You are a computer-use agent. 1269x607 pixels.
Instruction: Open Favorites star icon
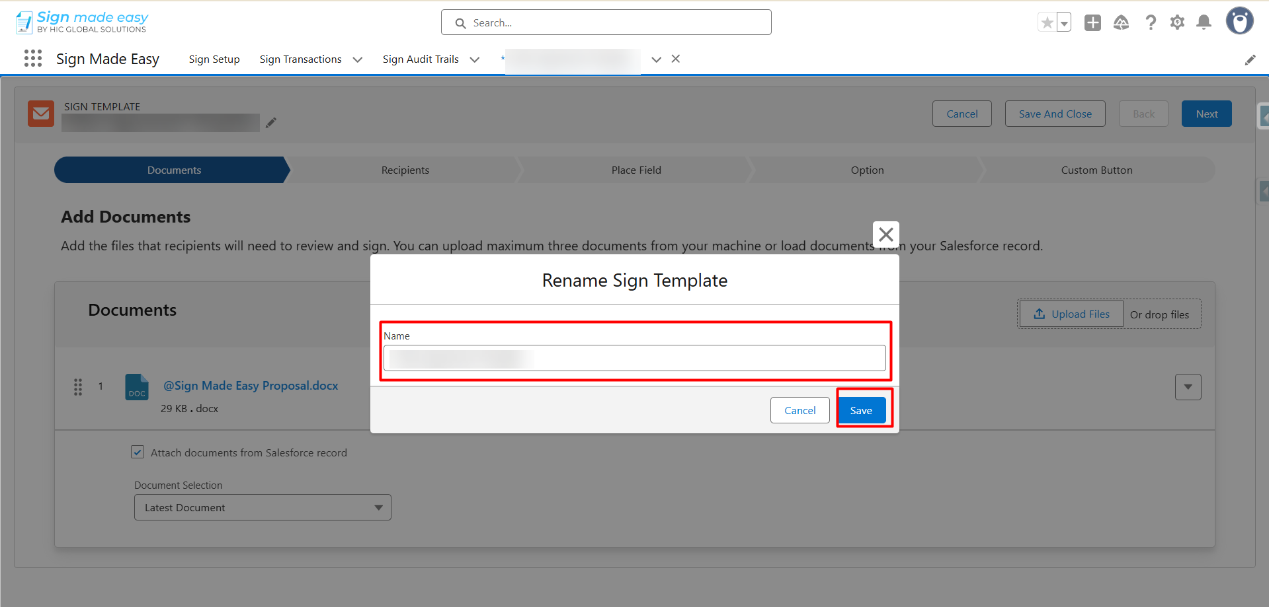pos(1047,23)
